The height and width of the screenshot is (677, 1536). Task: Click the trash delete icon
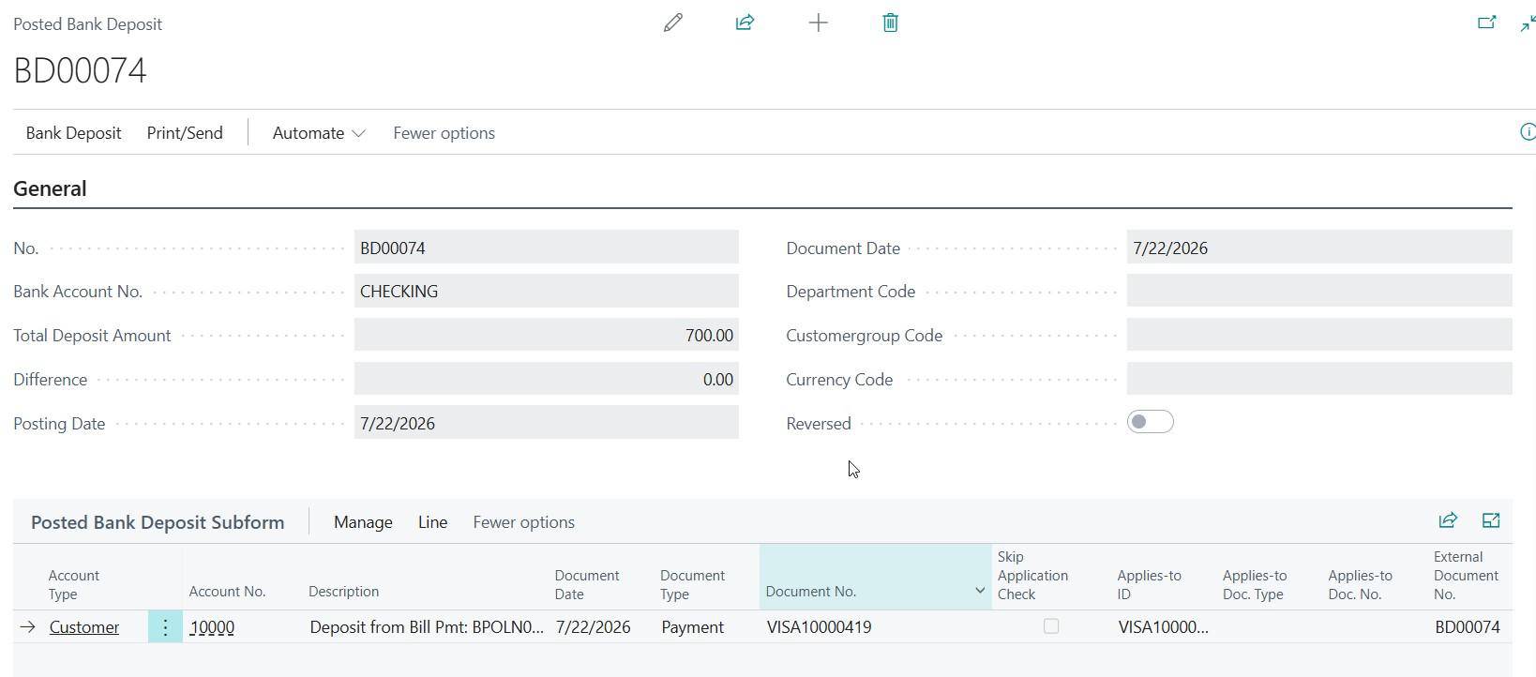tap(890, 23)
